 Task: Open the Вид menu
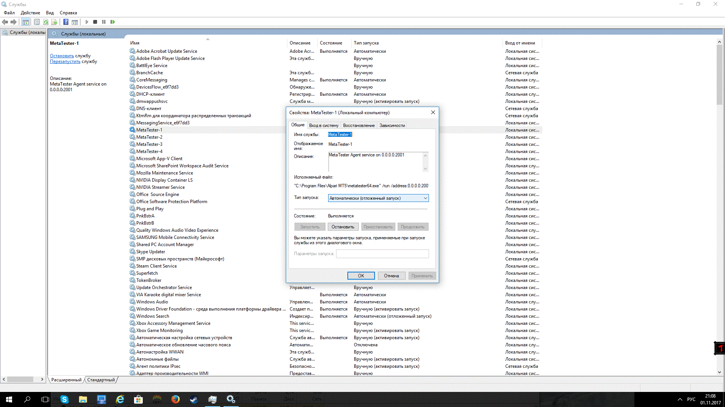(x=50, y=13)
